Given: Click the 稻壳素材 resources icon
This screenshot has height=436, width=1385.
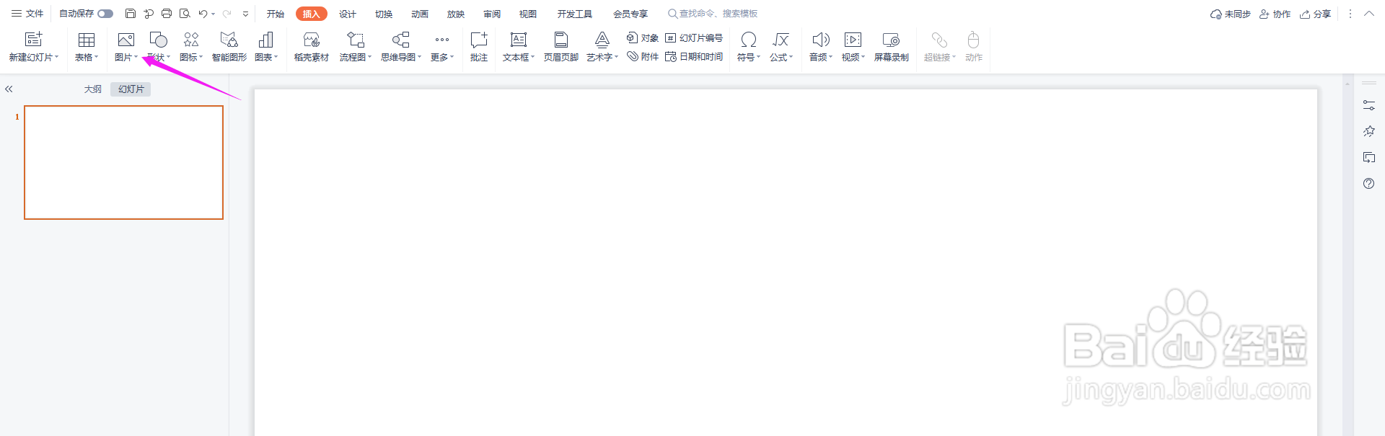Looking at the screenshot, I should click(x=311, y=40).
